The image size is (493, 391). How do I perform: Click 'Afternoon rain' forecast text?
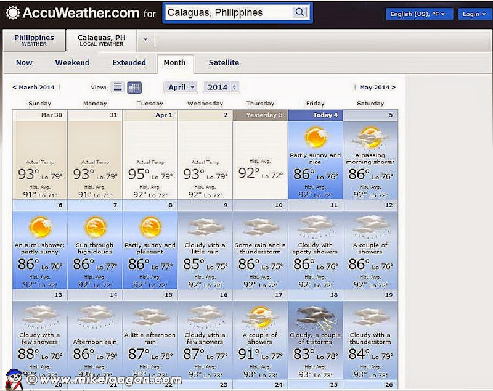(x=95, y=342)
